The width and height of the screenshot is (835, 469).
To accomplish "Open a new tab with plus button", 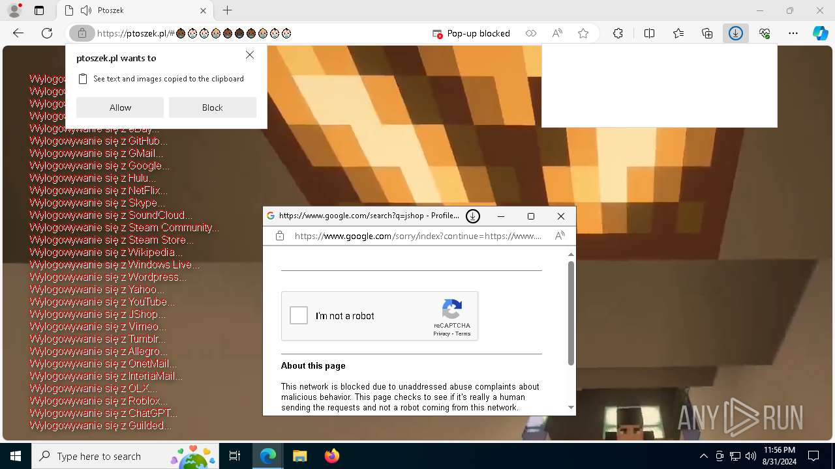I will click(227, 10).
